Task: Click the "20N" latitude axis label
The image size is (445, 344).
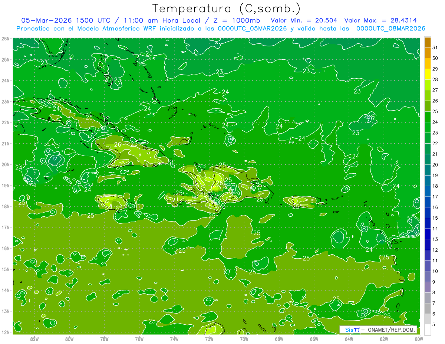Action: 5,164
